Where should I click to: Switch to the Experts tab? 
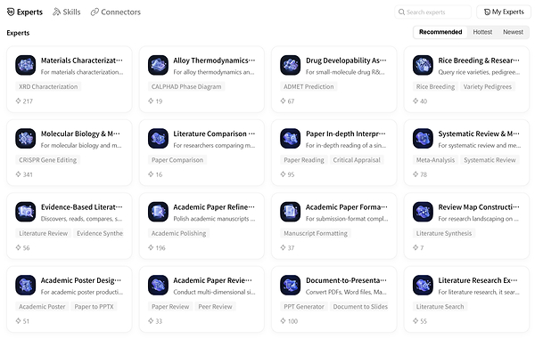pos(25,12)
